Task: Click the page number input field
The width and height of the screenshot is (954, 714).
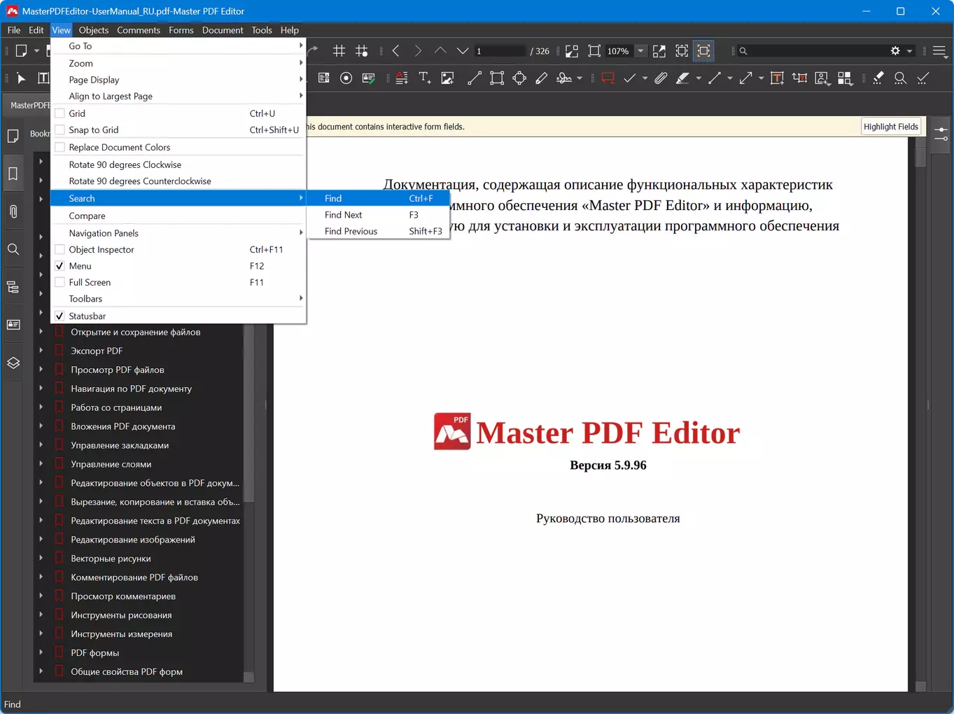Action: pos(499,51)
